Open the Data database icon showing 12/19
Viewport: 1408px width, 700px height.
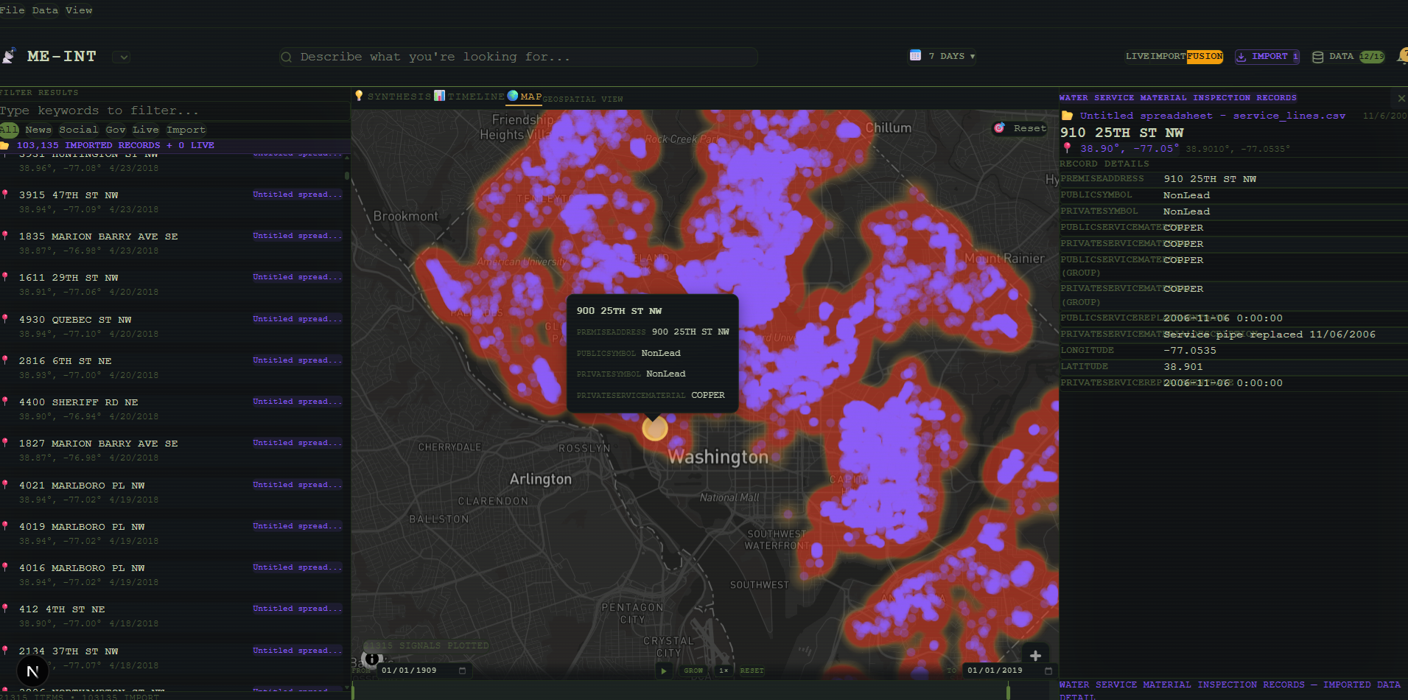coord(1318,57)
